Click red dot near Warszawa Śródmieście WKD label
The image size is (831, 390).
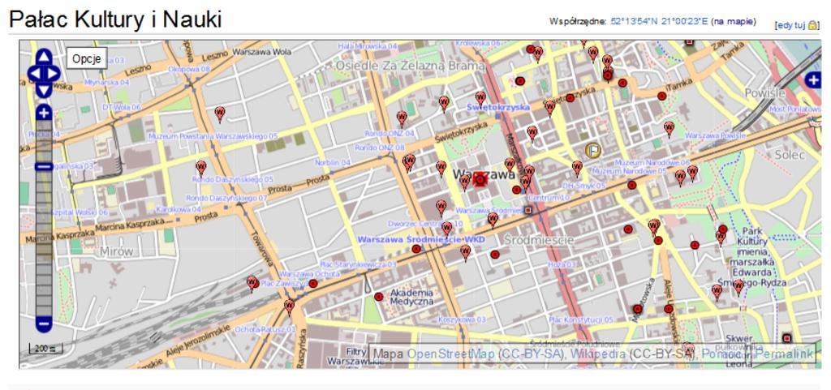(416, 249)
